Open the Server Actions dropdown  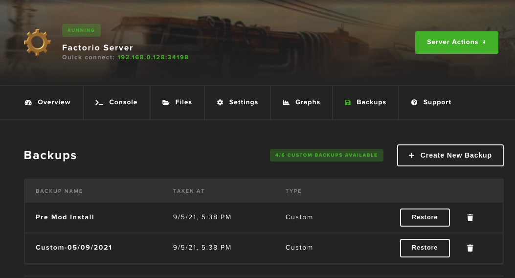pos(456,43)
